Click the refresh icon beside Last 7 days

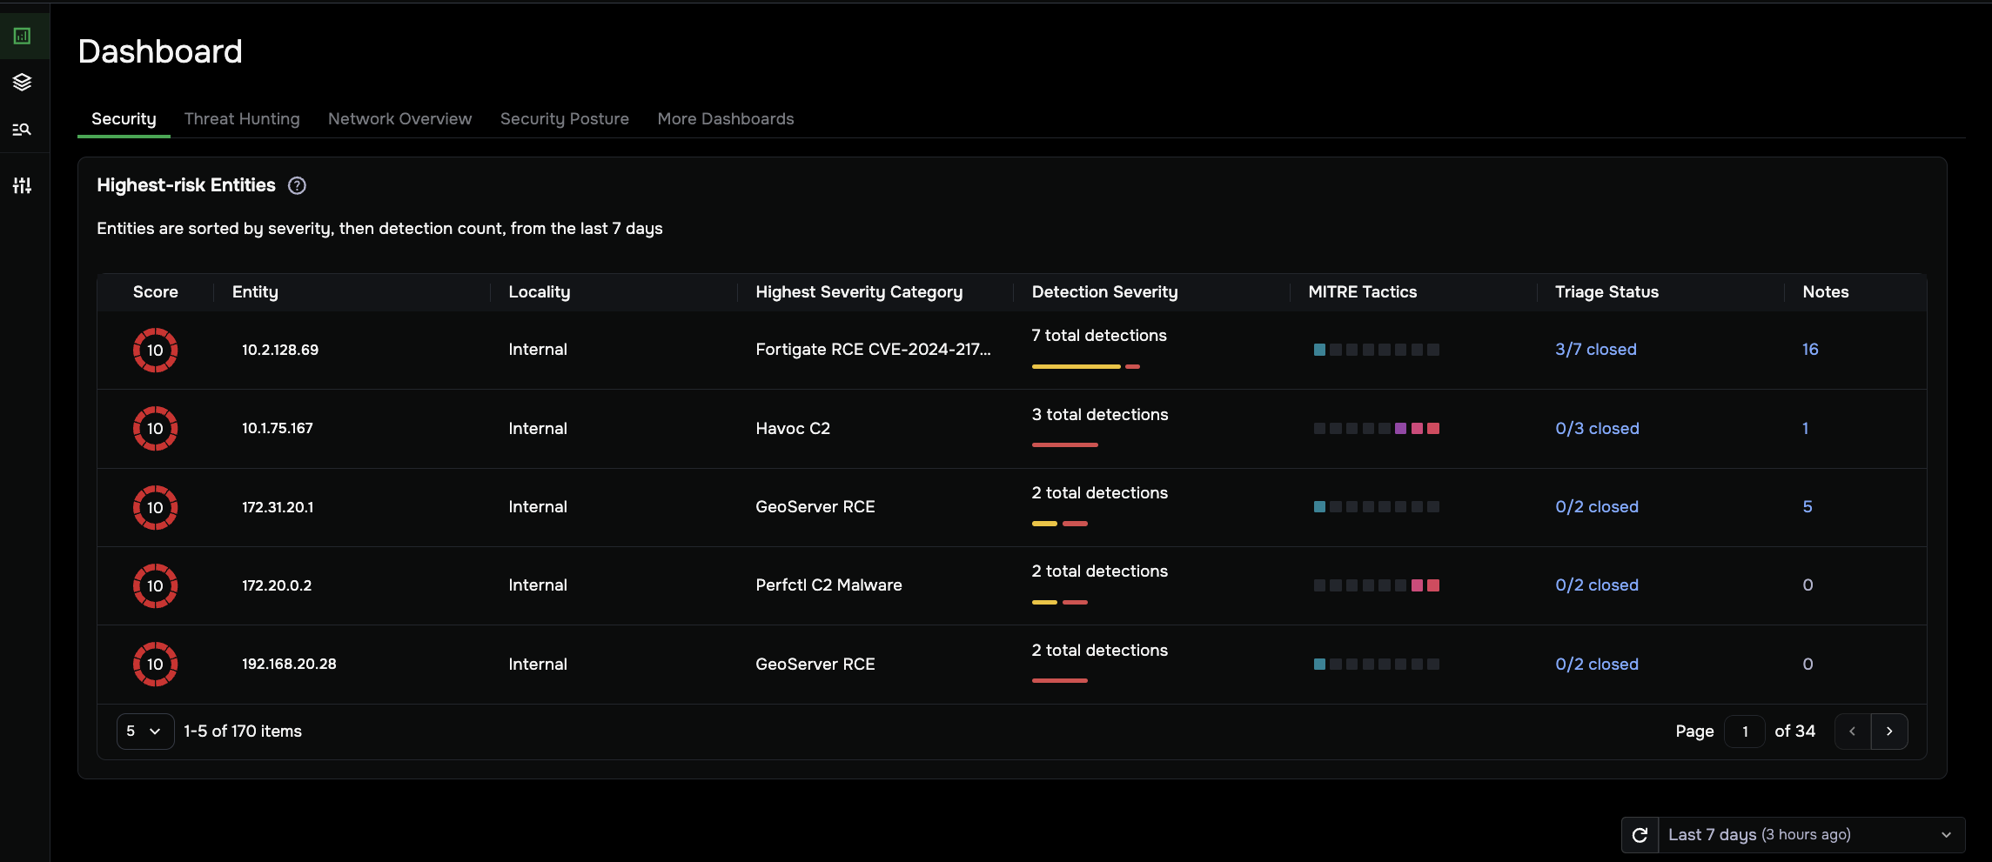[x=1640, y=835]
